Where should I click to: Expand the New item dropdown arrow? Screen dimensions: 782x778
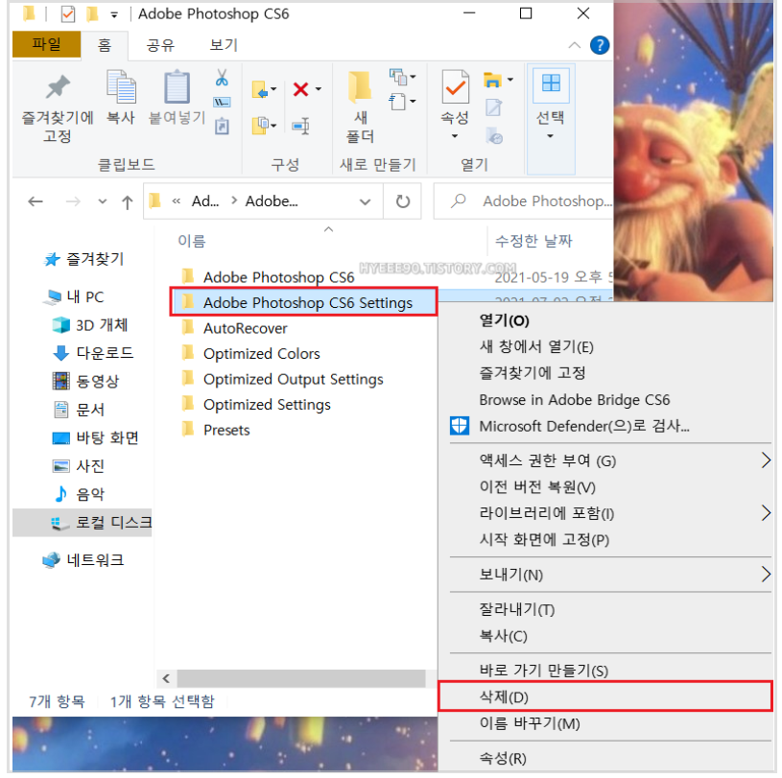click(413, 77)
